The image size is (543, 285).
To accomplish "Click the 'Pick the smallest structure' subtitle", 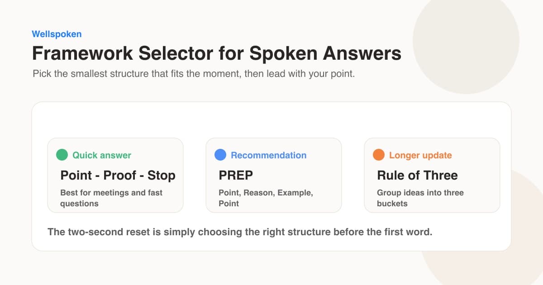I will pyautogui.click(x=194, y=74).
